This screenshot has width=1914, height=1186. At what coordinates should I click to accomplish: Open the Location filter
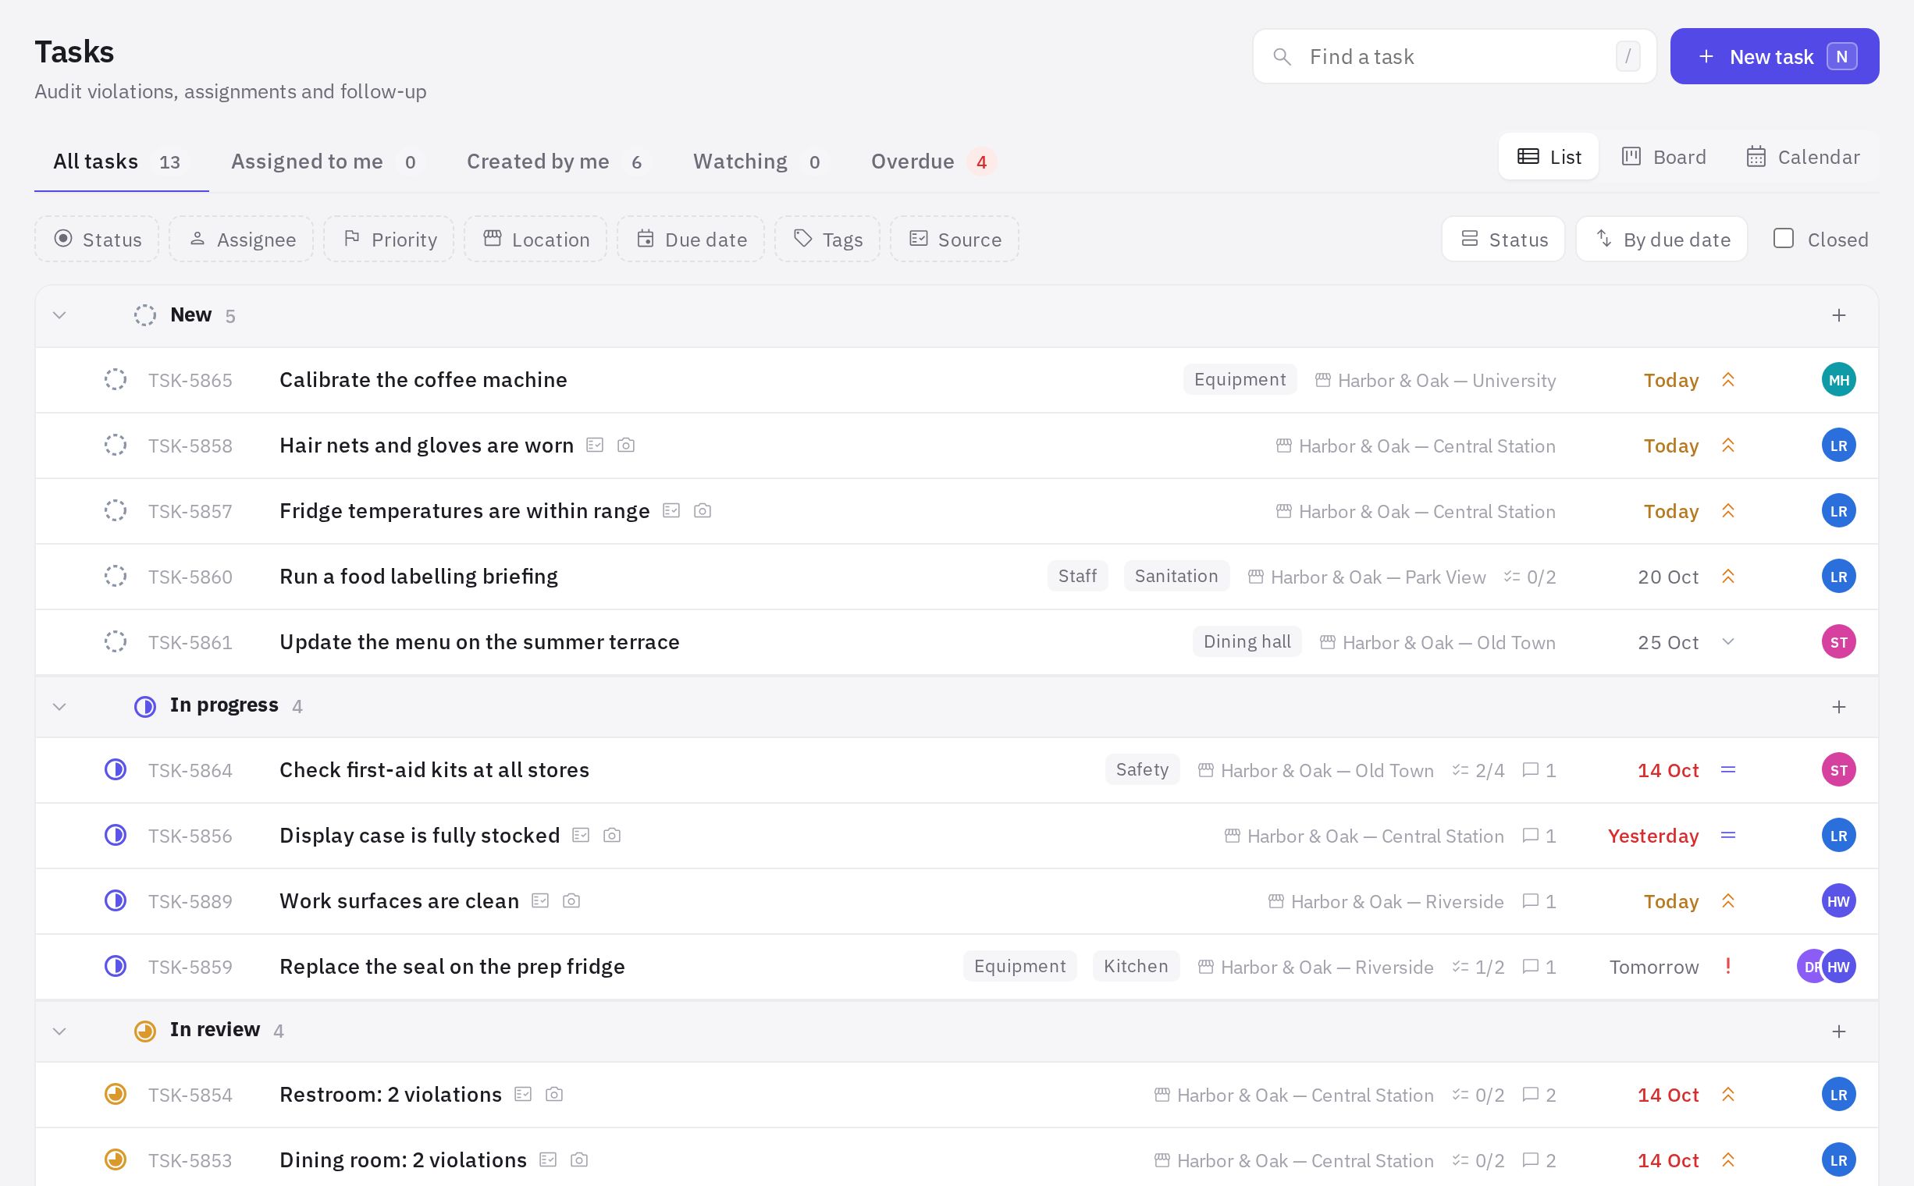point(535,240)
